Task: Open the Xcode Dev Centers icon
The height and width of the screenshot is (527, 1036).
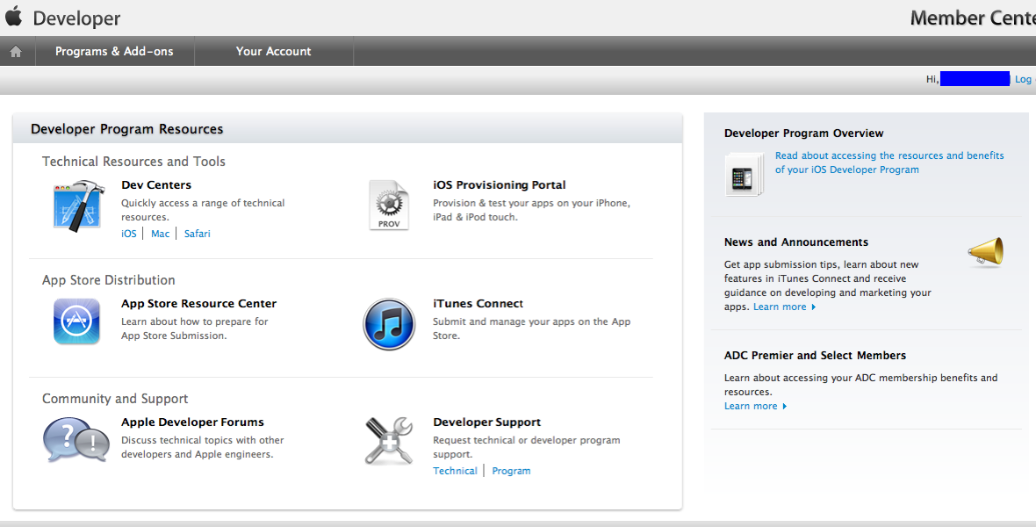Action: [x=79, y=206]
